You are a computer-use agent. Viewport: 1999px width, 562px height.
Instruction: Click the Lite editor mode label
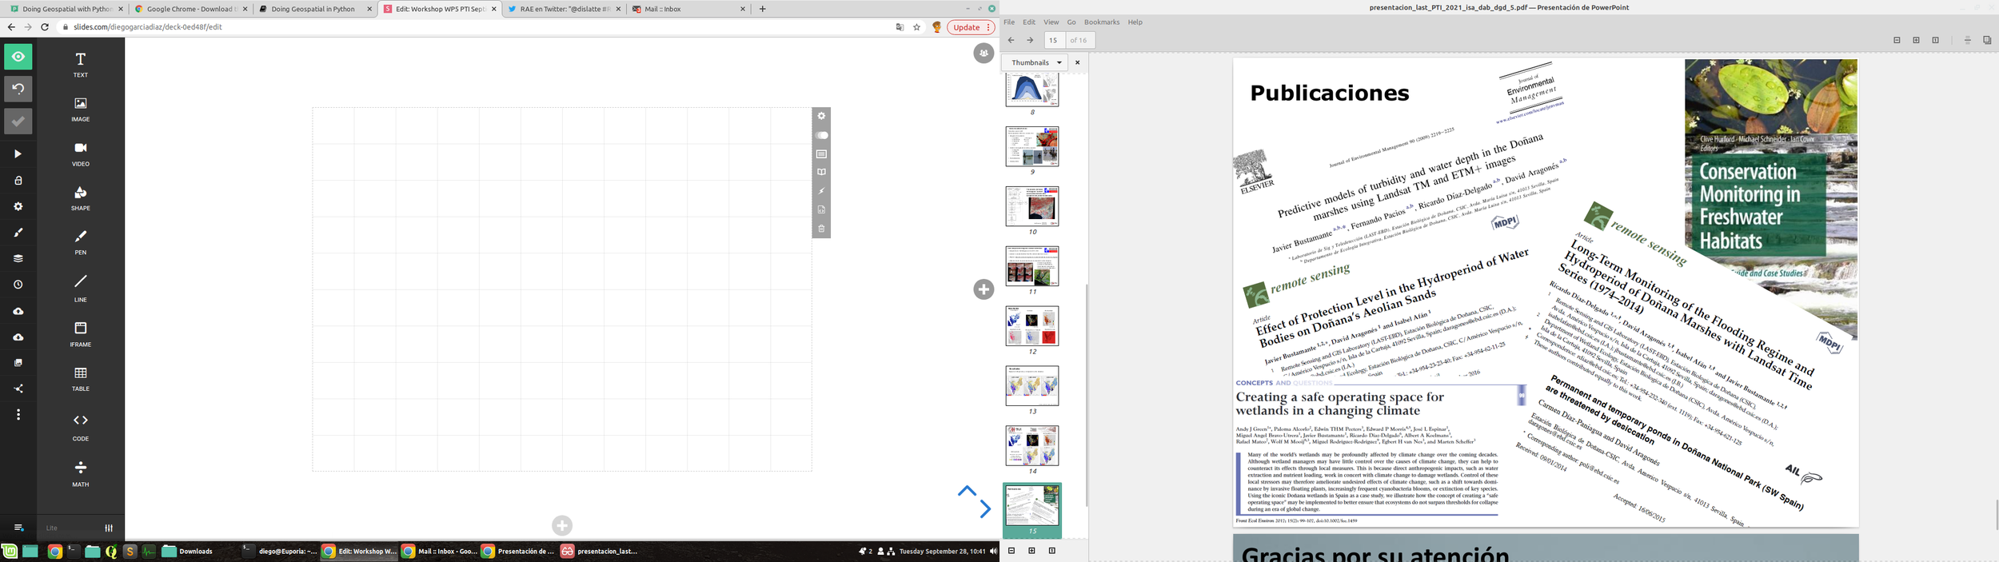[x=52, y=528]
